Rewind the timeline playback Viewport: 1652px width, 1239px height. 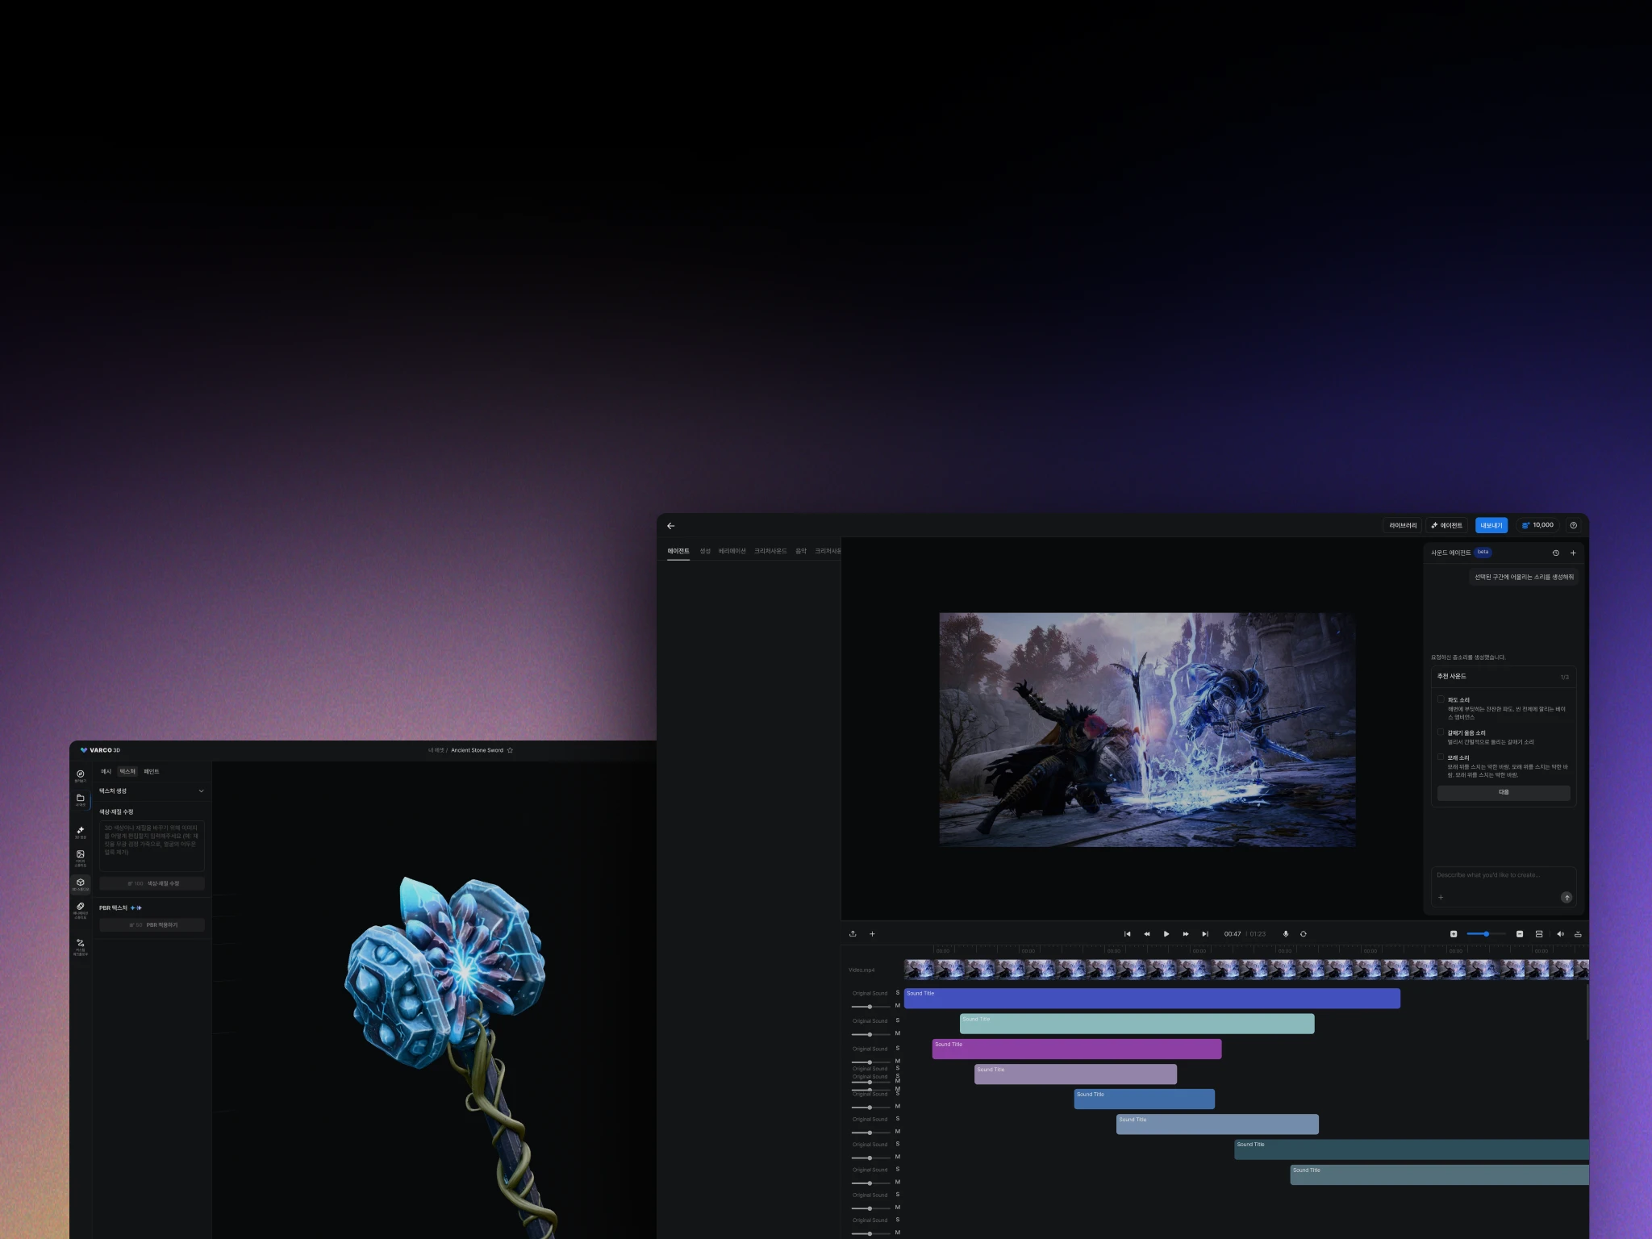point(1146,934)
